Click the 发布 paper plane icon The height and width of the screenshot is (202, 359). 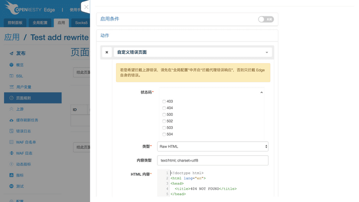pos(11,53)
